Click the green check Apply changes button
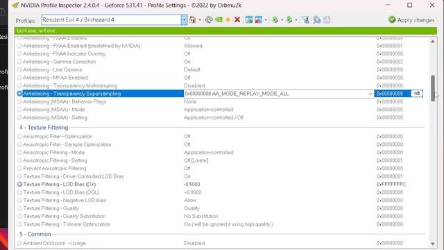Viewport: 444px width, 250px height. coord(411,20)
